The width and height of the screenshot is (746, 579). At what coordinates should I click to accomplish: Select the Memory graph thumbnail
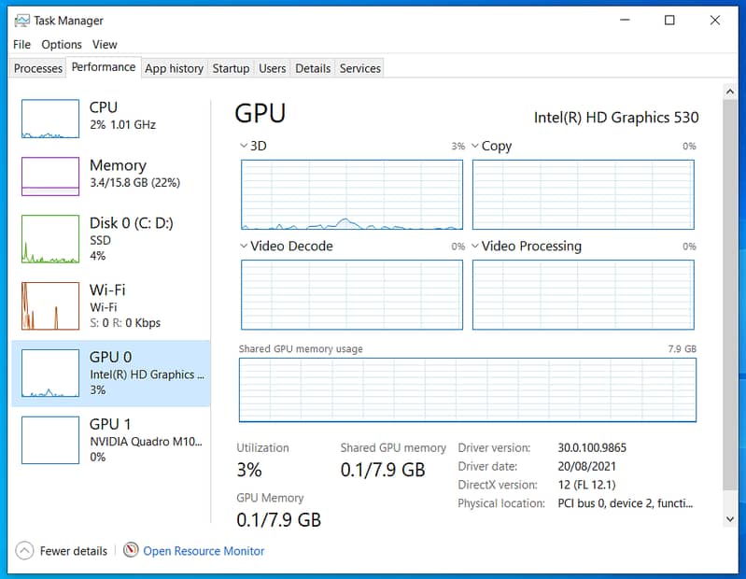(50, 177)
